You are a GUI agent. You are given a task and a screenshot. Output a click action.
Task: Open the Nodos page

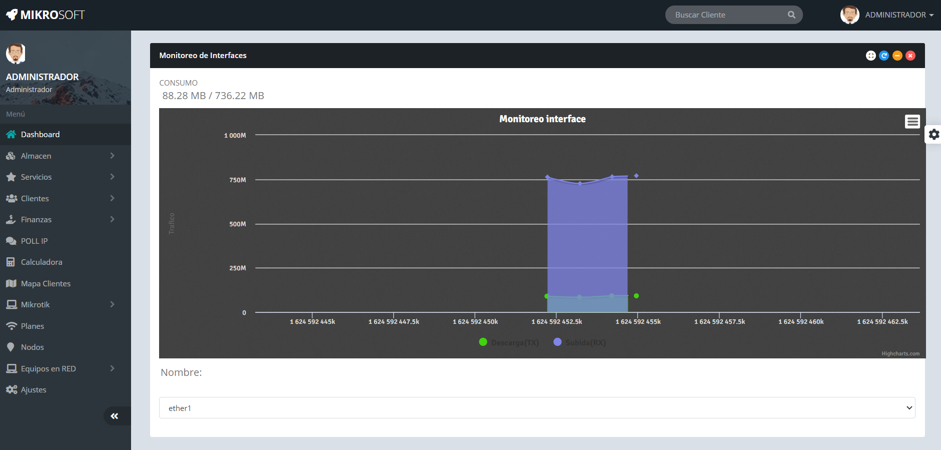coord(66,347)
